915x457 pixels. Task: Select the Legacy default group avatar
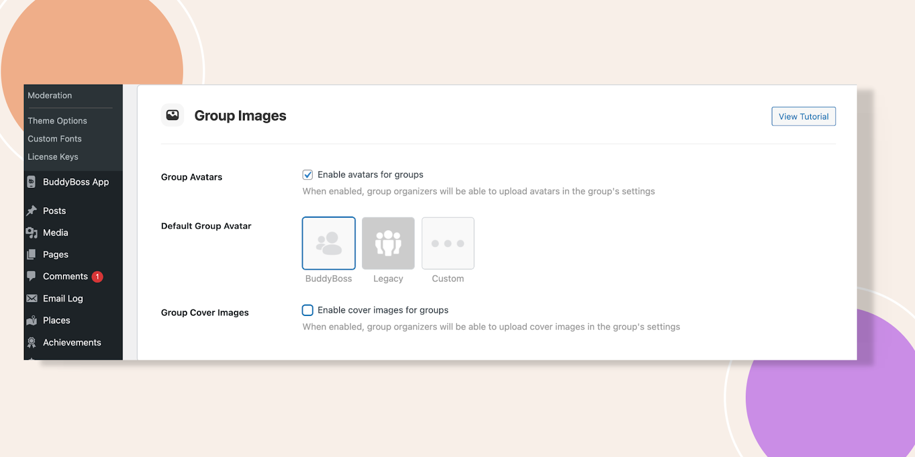click(x=388, y=243)
